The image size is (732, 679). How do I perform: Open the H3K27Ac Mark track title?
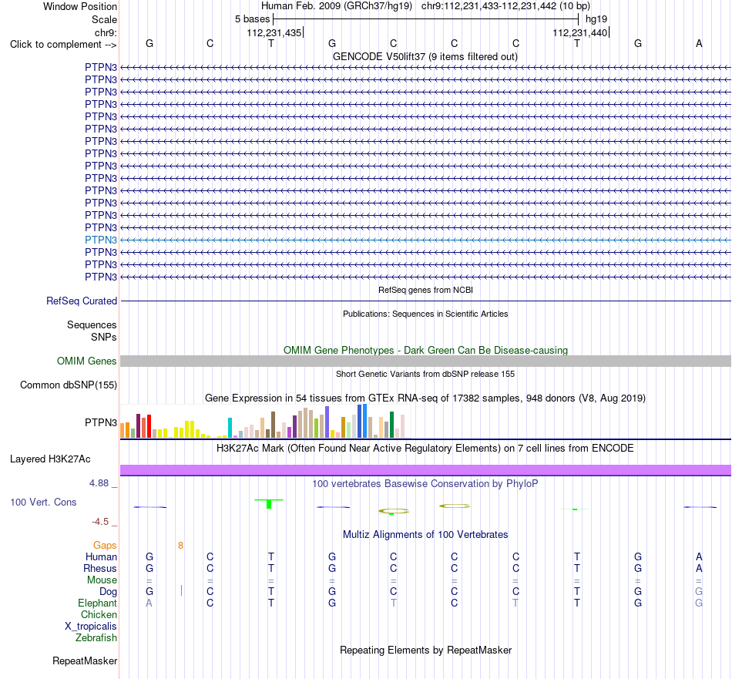point(425,449)
